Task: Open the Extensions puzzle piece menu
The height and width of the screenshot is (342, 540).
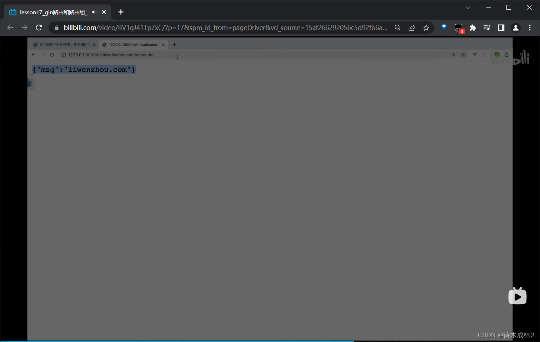Action: 472,28
